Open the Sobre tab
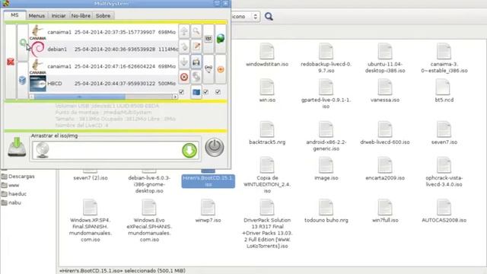487x274 pixels. pos(103,15)
